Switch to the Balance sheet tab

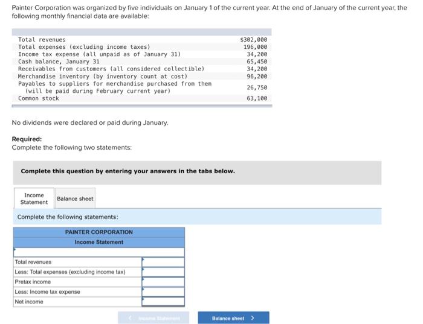point(75,199)
